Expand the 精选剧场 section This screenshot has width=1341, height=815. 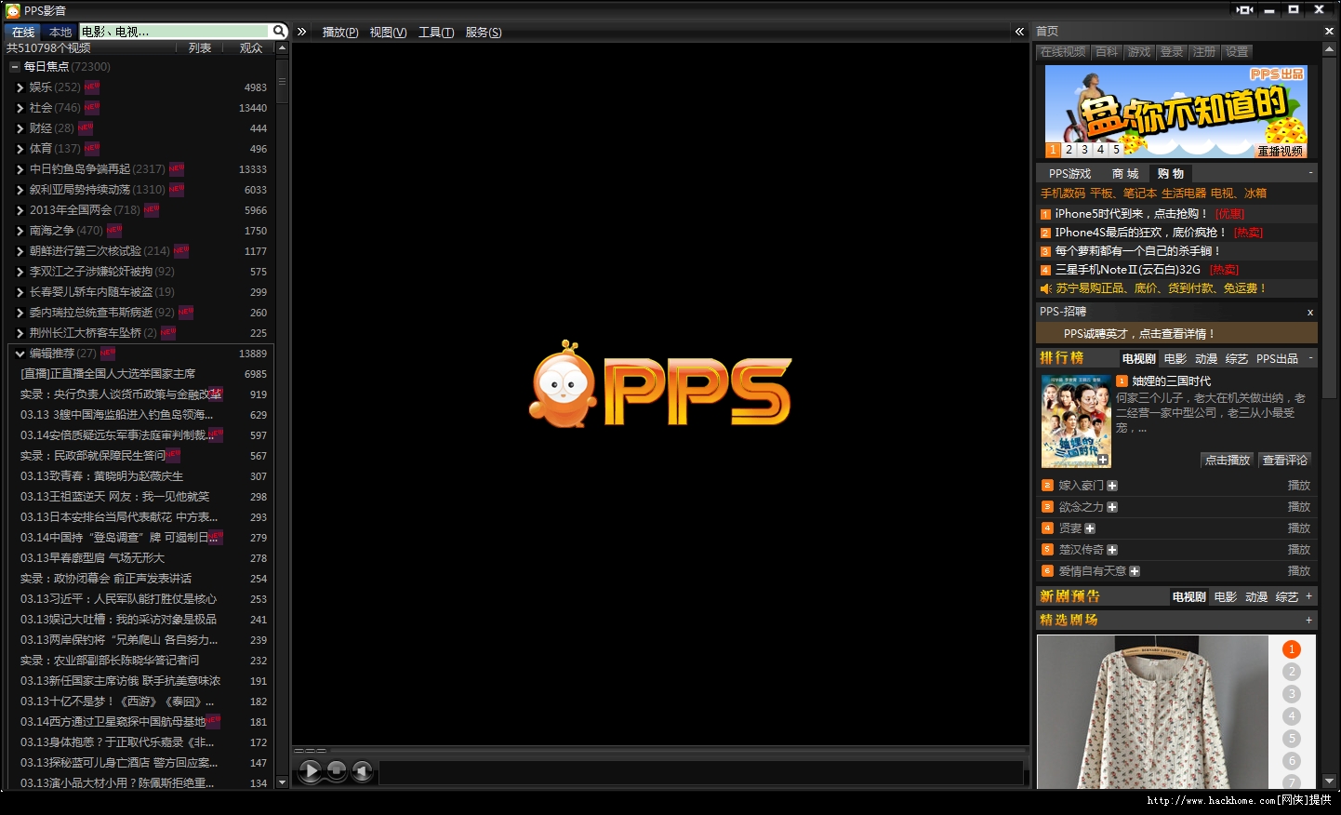pos(1308,621)
